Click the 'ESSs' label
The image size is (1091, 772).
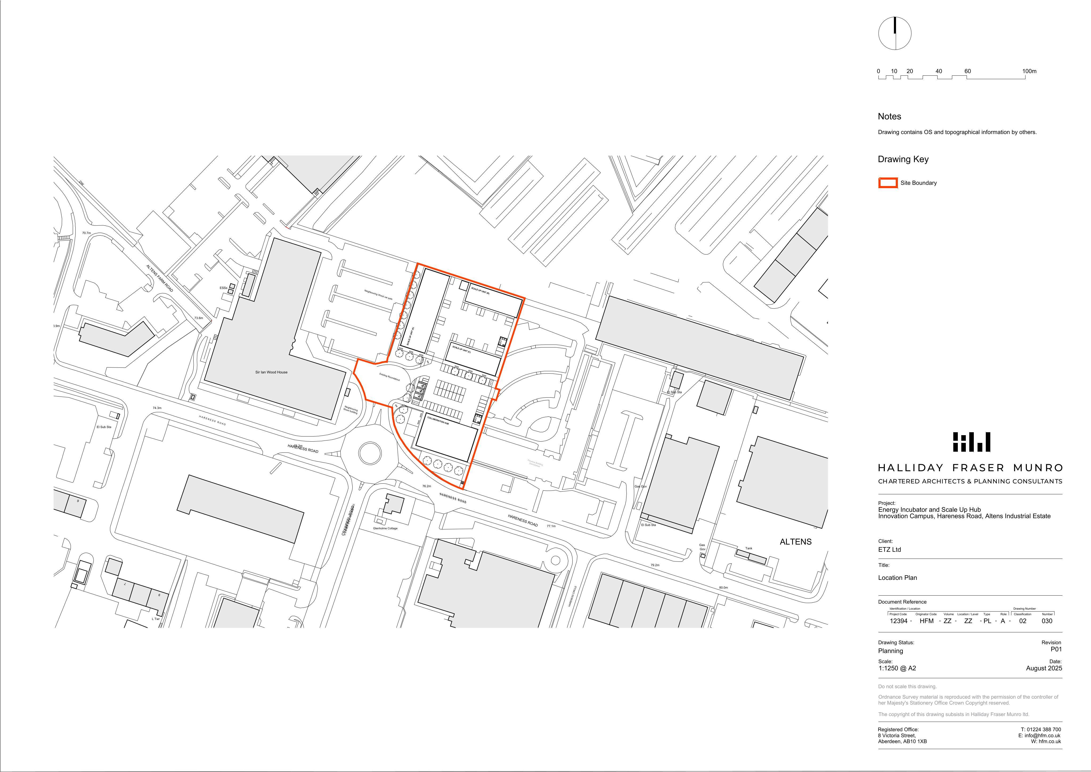point(223,288)
